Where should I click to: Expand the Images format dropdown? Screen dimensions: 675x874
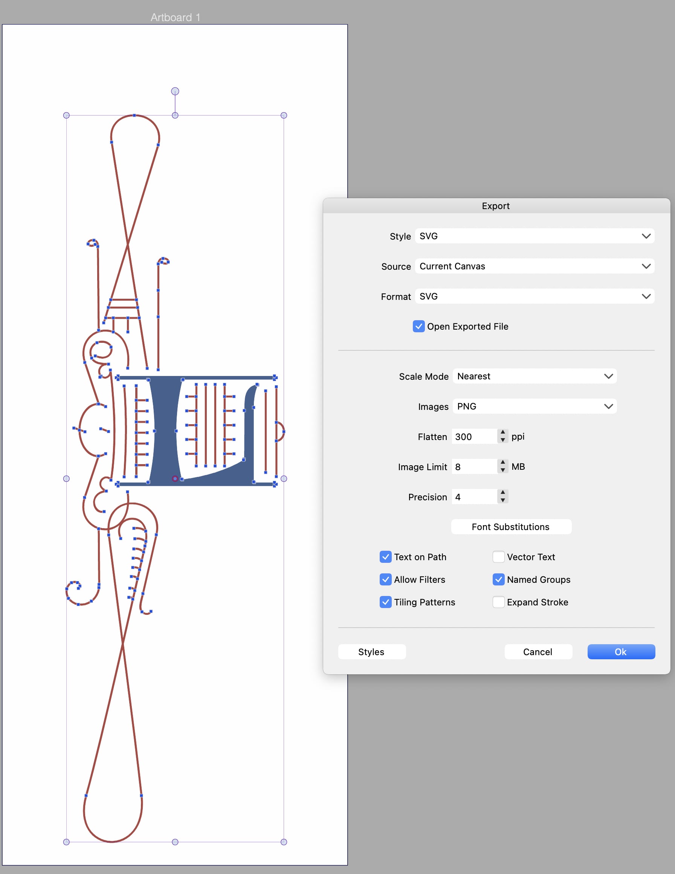pyautogui.click(x=534, y=406)
